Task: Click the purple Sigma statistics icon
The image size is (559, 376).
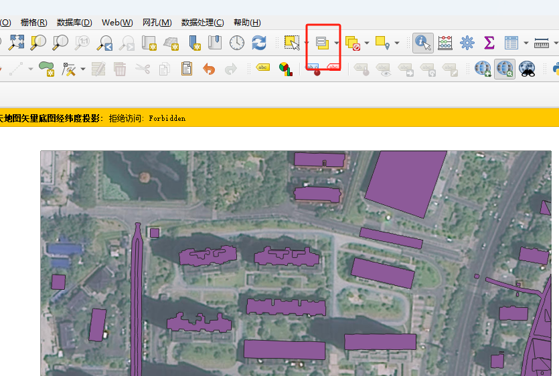Action: 489,43
